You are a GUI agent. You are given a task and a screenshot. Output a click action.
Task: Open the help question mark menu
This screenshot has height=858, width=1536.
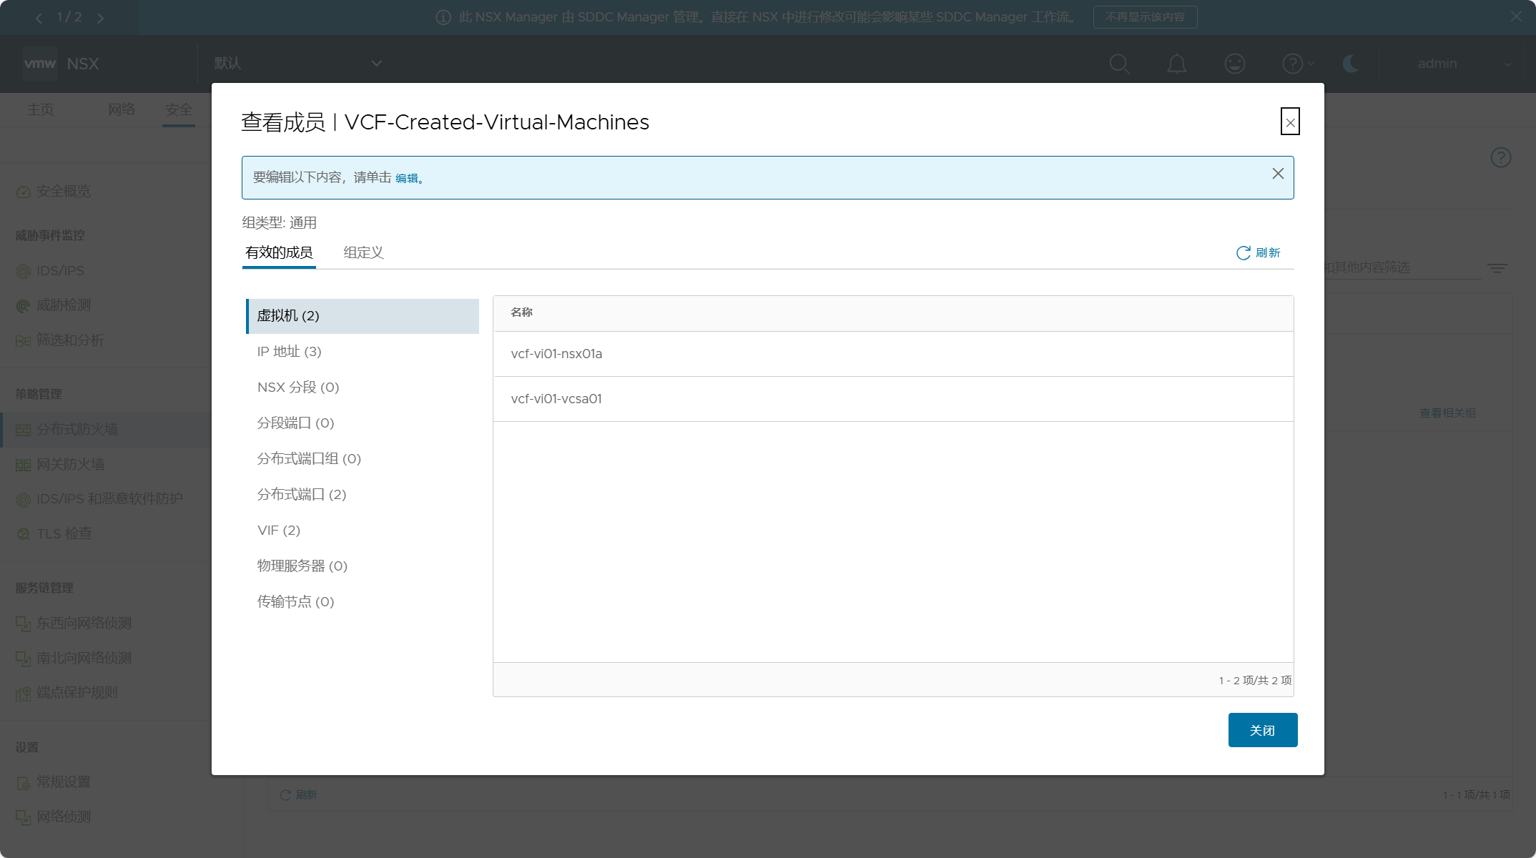pos(1292,64)
